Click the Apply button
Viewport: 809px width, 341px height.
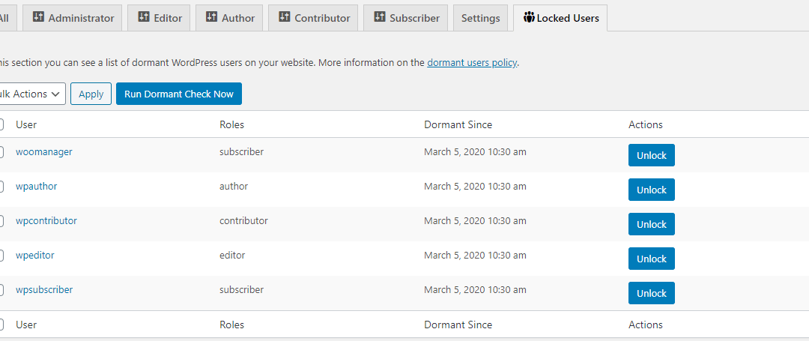pyautogui.click(x=91, y=94)
